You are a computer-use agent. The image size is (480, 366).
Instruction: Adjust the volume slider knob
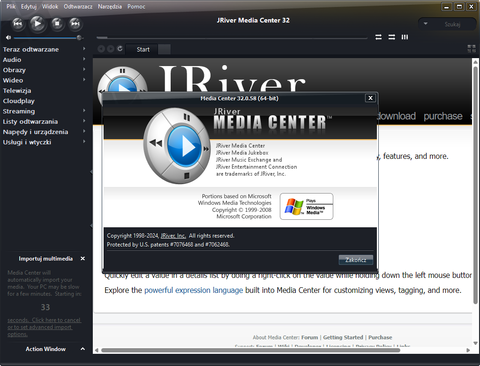pos(79,37)
